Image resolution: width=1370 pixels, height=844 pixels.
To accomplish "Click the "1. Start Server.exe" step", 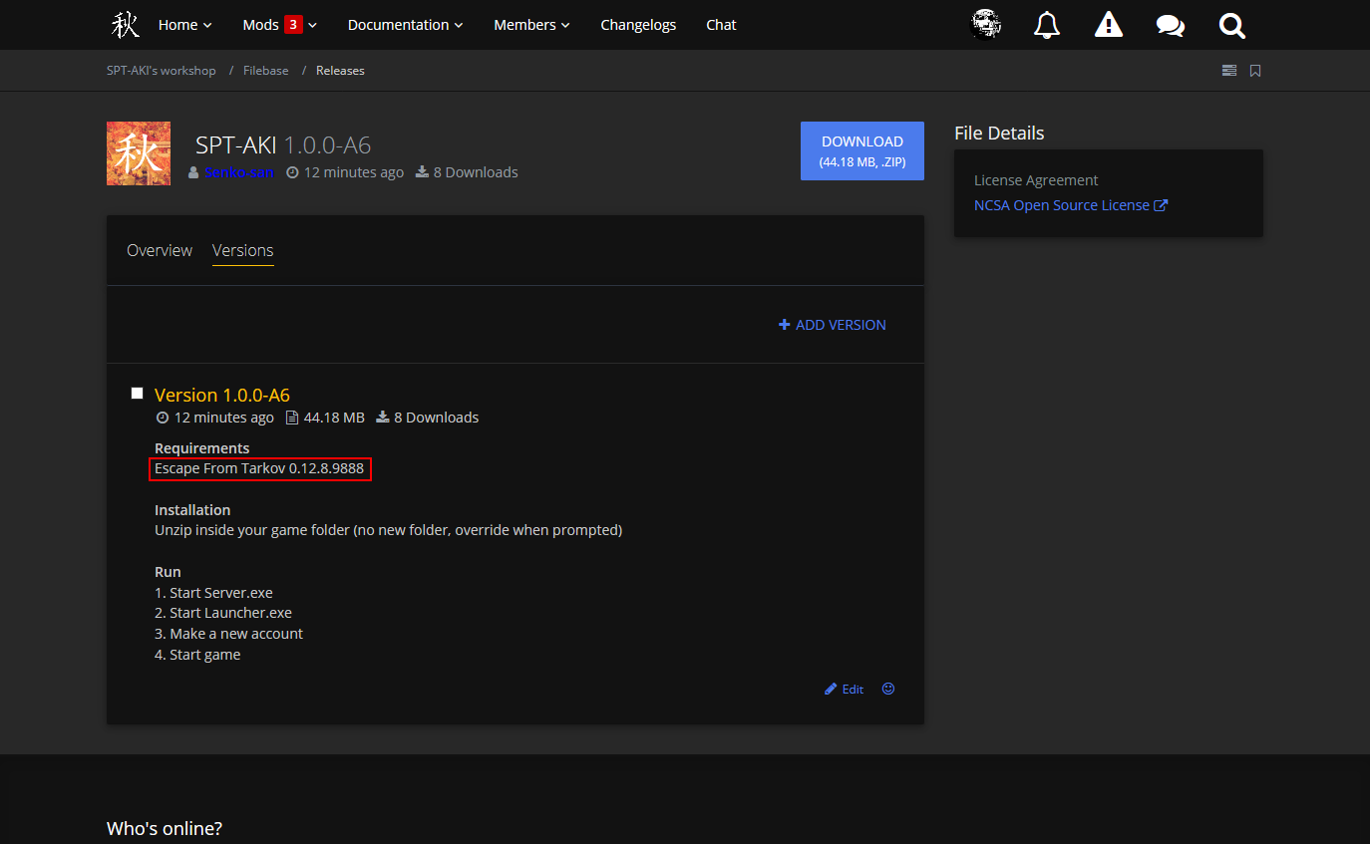I will [213, 592].
